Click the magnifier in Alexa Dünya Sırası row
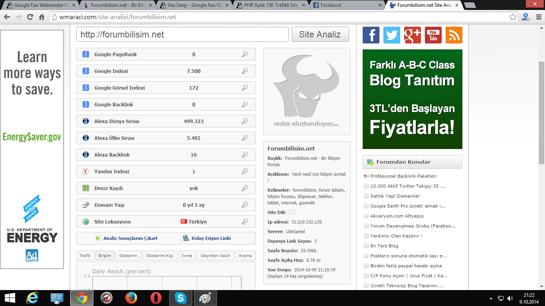The image size is (545, 306). (245, 121)
